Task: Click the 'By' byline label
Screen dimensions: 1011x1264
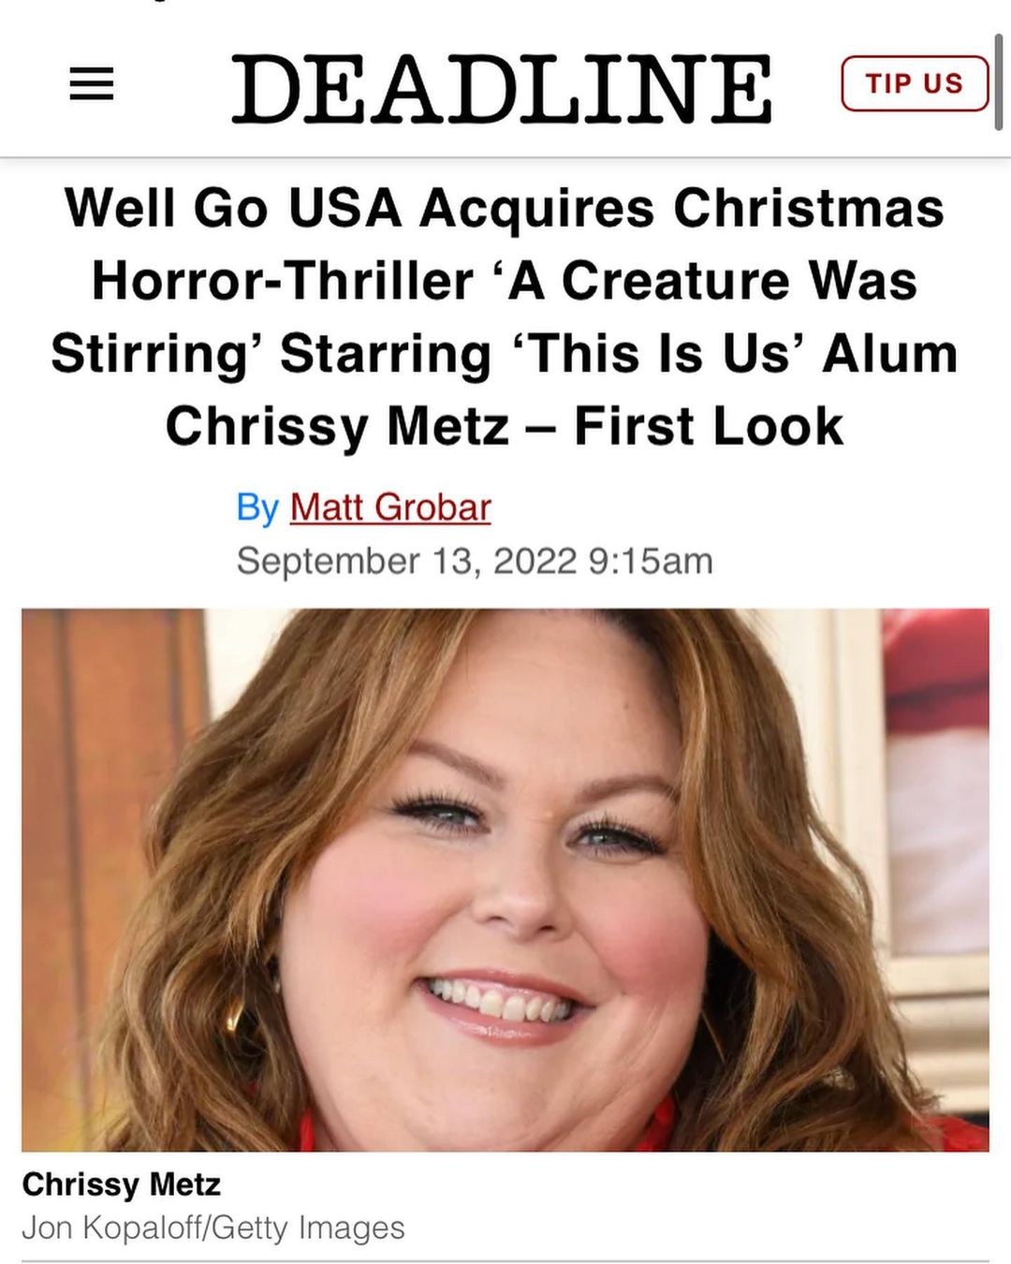Action: 257,507
